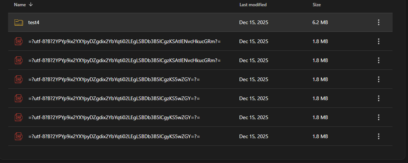This screenshot has width=408, height=163.
Task: Sort files by the Name column header
Action: click(x=20, y=5)
